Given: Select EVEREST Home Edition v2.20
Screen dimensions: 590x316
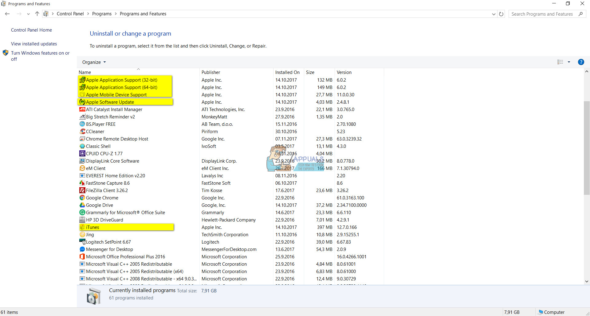Looking at the screenshot, I should (x=116, y=176).
